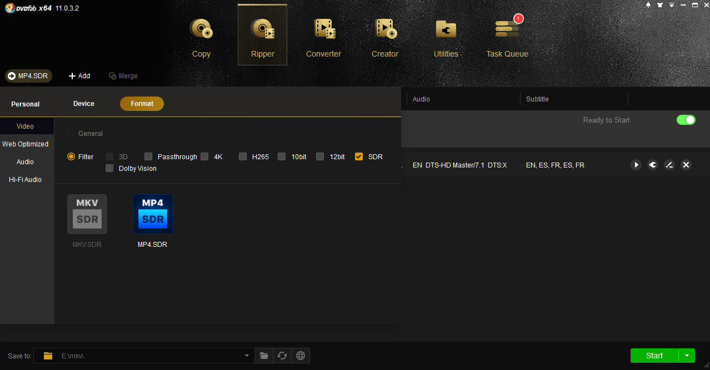This screenshot has width=710, height=370.
Task: Open the MP4.SDR profile switcher
Action: coord(28,76)
